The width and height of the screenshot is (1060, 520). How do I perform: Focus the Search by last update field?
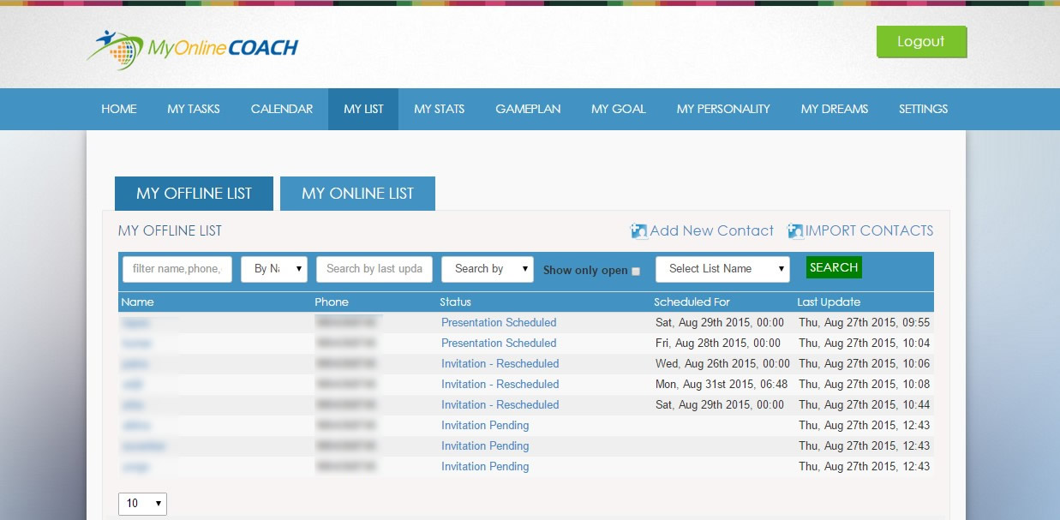coord(374,269)
